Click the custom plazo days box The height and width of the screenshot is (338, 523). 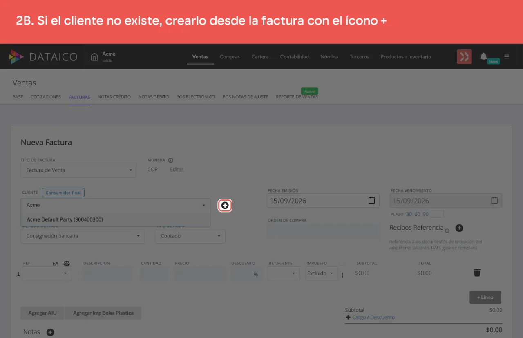click(x=437, y=214)
